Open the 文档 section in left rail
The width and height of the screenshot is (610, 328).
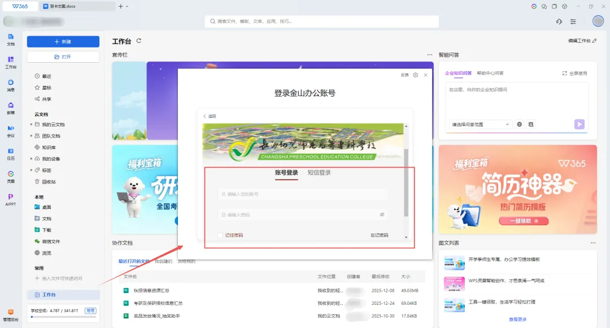[11, 40]
